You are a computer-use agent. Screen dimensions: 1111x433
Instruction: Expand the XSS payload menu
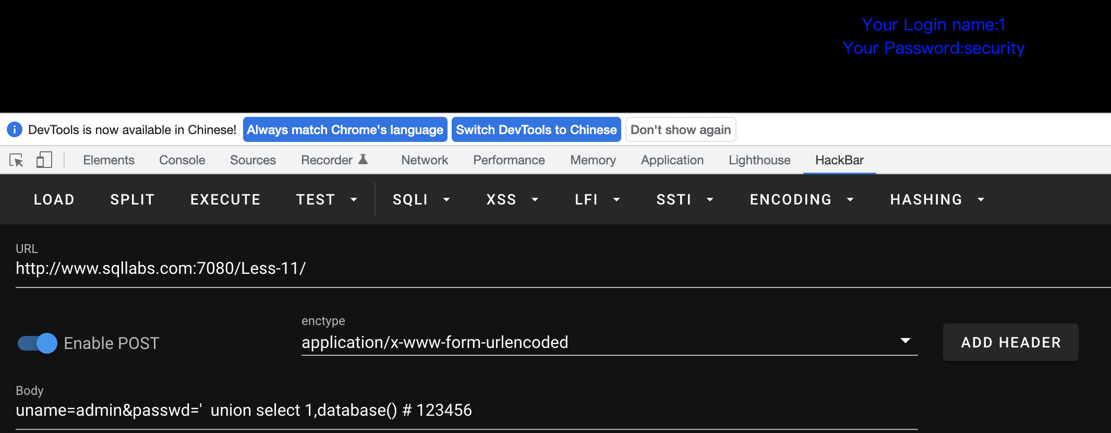click(512, 199)
